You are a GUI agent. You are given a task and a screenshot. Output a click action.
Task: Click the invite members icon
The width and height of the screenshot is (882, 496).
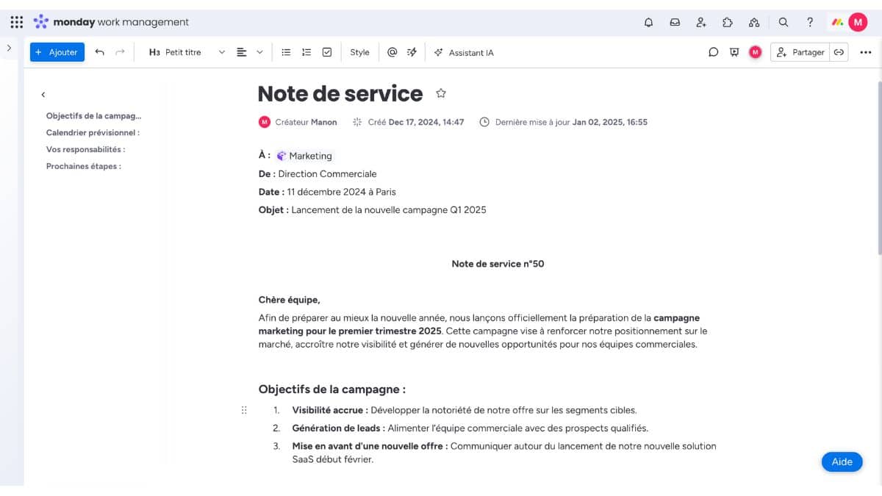(701, 22)
